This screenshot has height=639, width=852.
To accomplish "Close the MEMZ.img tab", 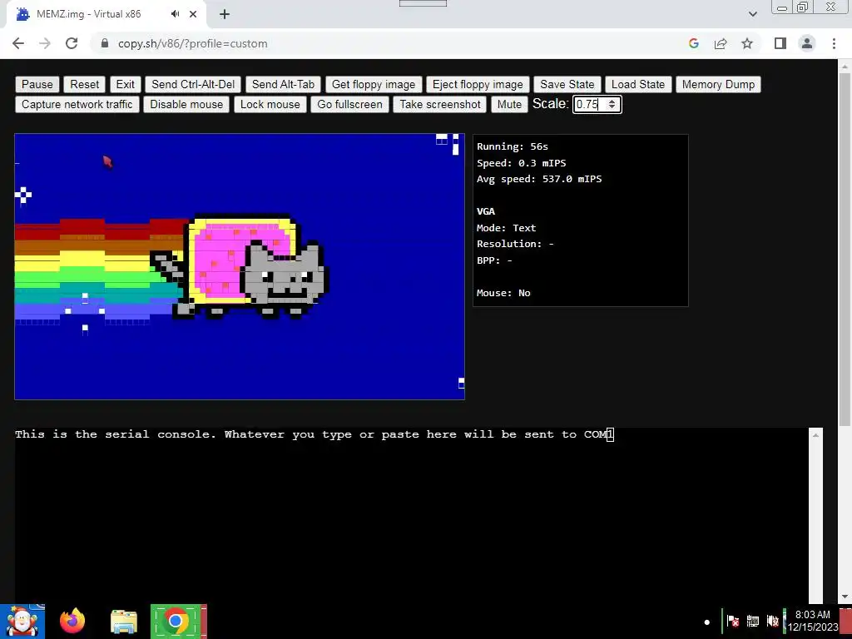I will [x=193, y=14].
